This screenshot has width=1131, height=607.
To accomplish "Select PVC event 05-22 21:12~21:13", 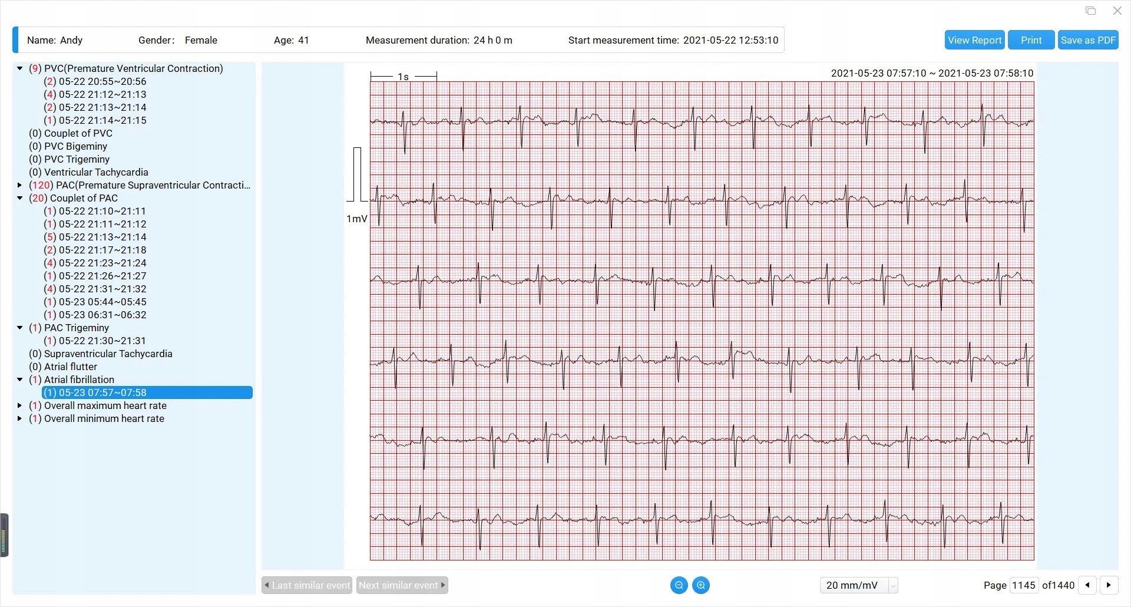I will point(95,94).
